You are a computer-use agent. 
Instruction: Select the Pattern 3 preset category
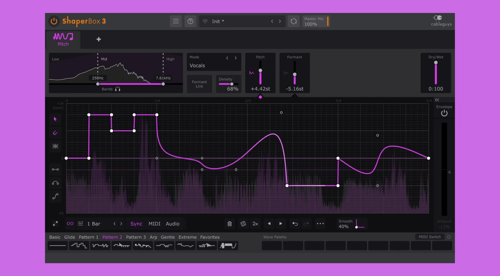pos(136,237)
